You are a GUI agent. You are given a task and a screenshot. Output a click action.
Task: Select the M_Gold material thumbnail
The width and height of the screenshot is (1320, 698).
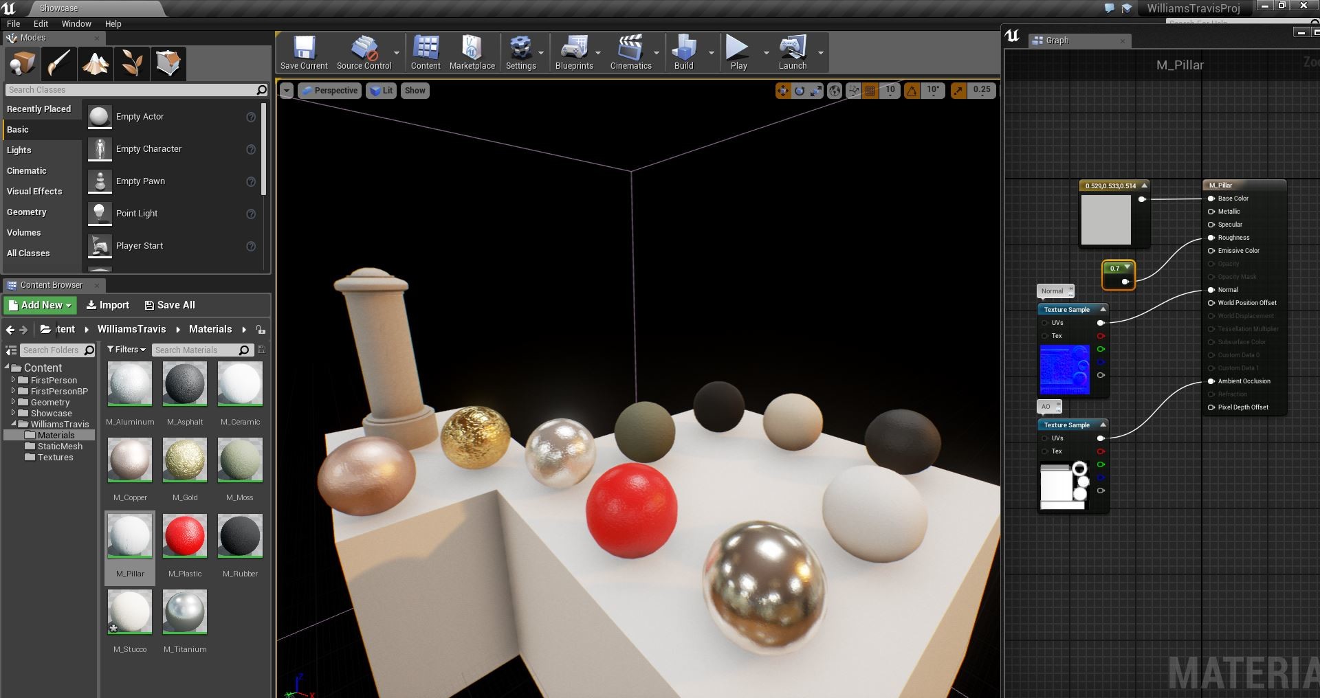pyautogui.click(x=185, y=460)
